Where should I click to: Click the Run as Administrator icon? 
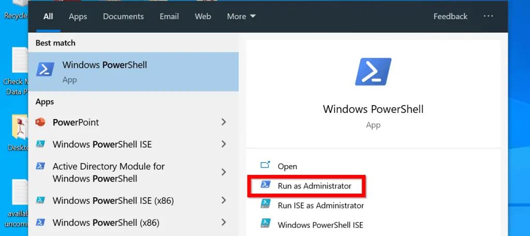point(266,185)
